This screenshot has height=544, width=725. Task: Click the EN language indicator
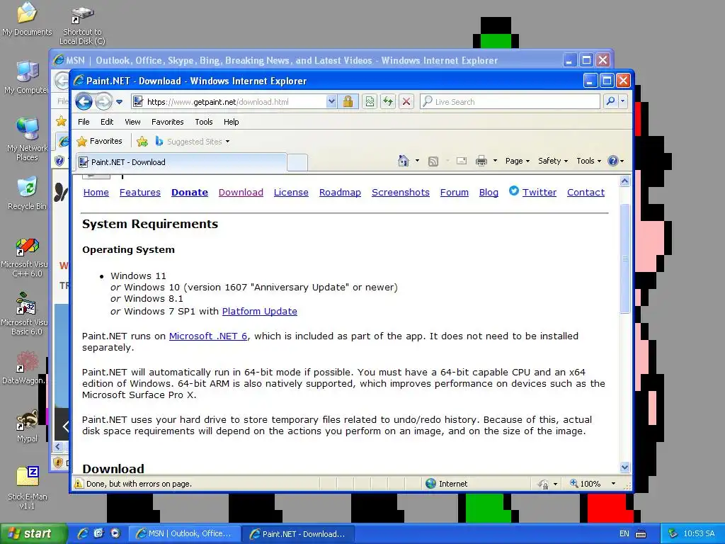(624, 534)
